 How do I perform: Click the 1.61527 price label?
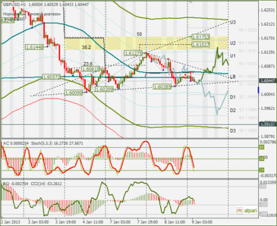point(201,44)
